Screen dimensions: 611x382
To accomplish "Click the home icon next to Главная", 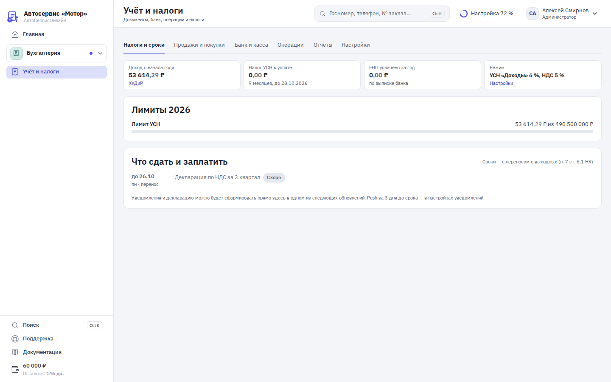I will (x=15, y=34).
